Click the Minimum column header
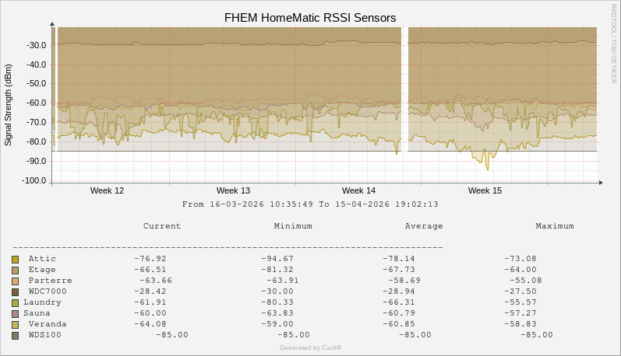Screen dimensions: 621x356 point(293,226)
